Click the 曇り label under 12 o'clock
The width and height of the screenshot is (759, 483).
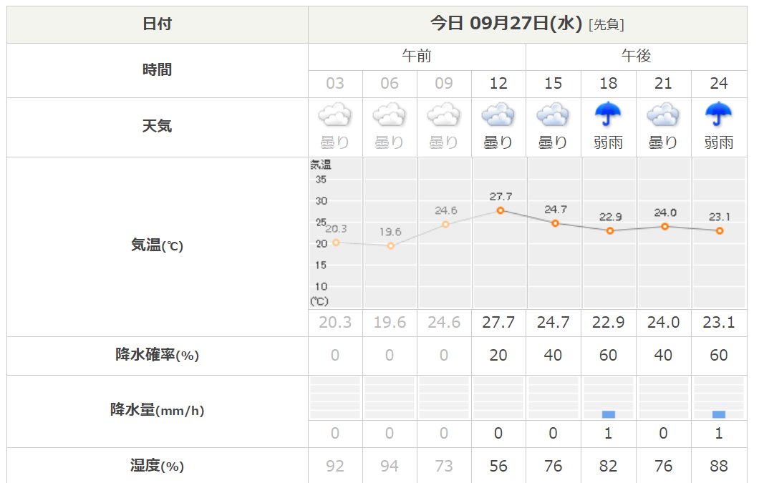[498, 142]
